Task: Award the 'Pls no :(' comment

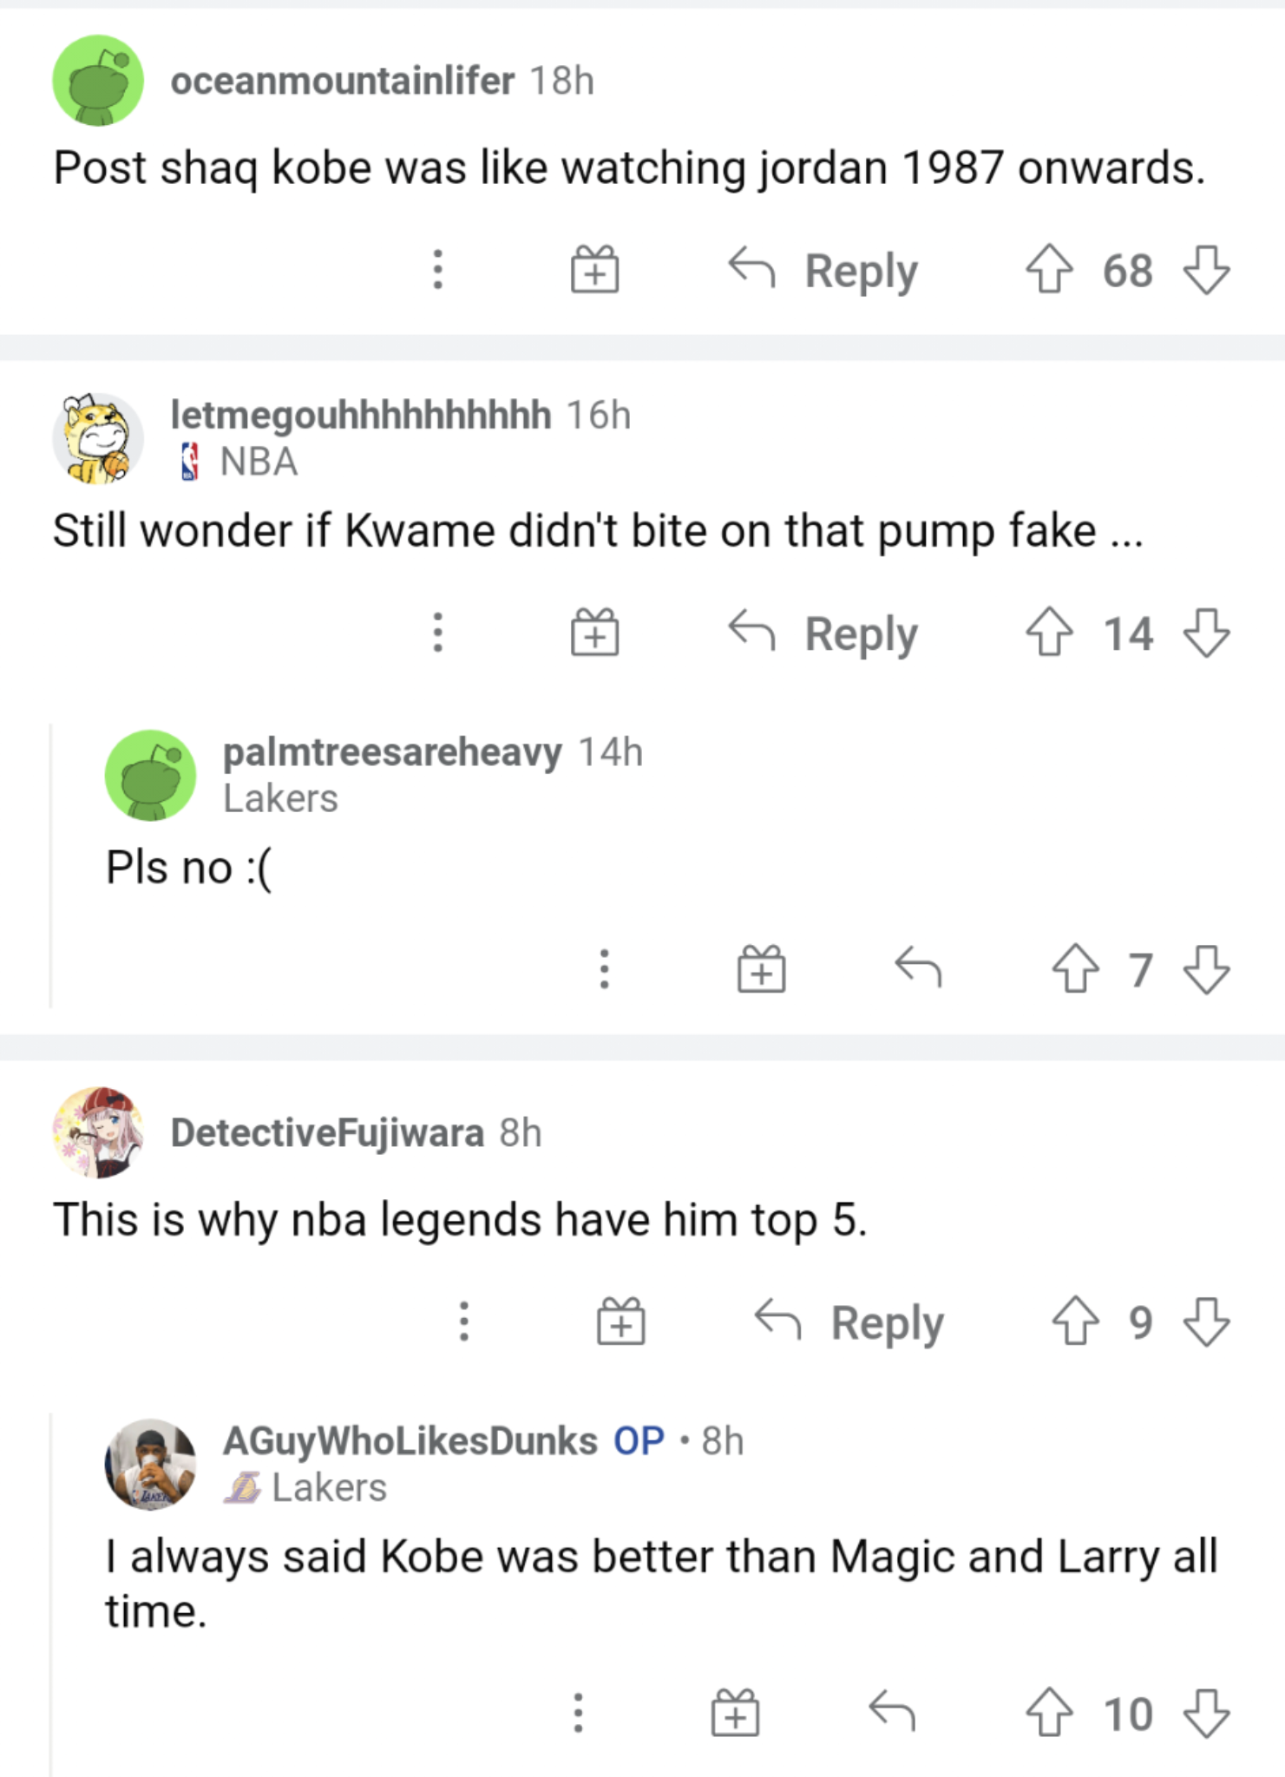Action: [x=762, y=969]
